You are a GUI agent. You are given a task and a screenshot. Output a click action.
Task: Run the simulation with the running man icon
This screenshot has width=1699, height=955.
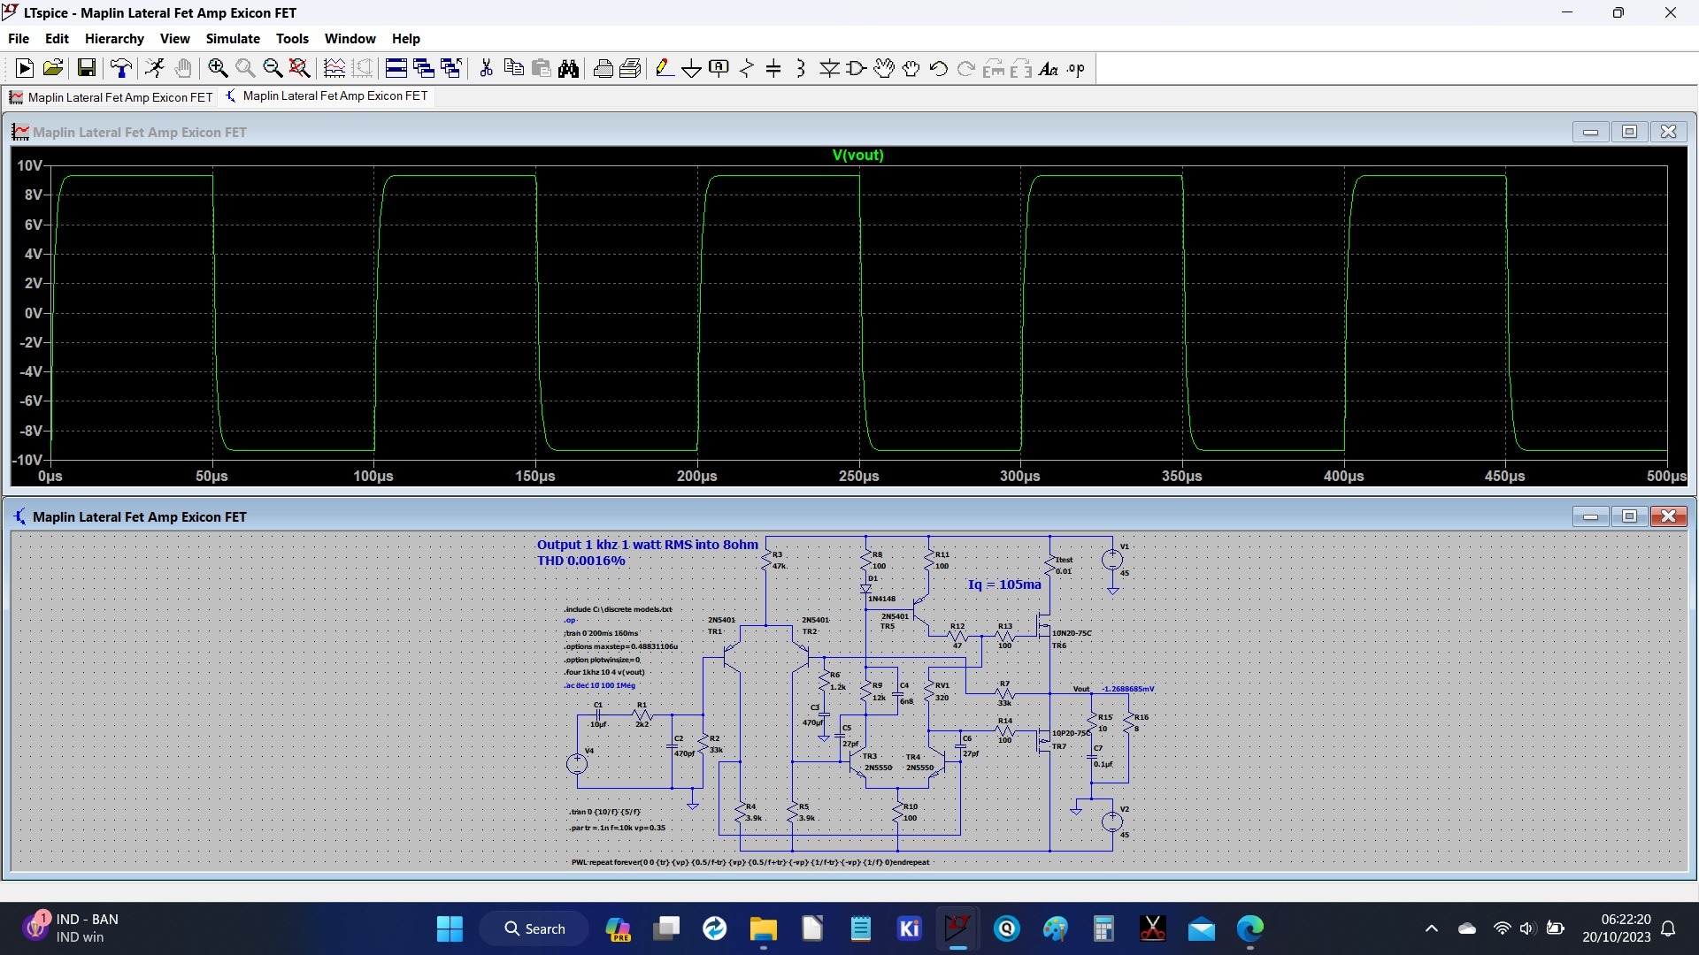tap(155, 68)
